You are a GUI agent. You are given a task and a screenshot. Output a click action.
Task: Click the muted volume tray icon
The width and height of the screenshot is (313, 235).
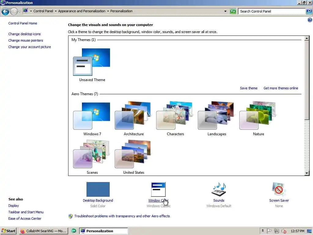pyautogui.click(x=284, y=231)
